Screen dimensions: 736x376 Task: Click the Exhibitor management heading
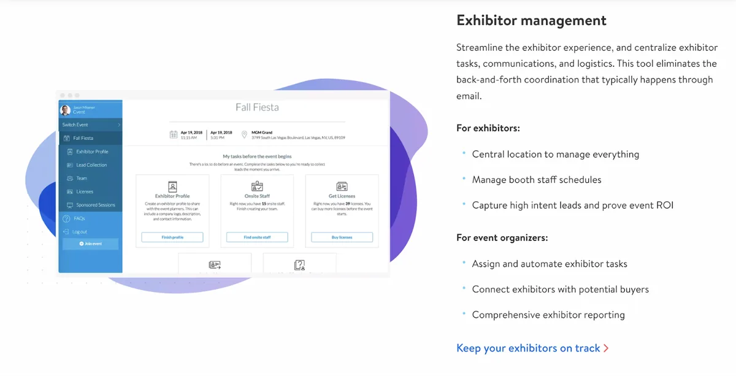pos(531,20)
